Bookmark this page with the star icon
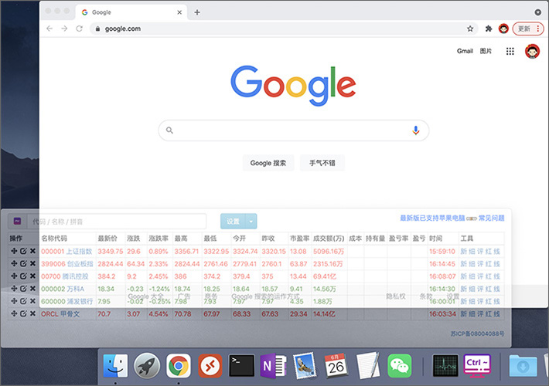This screenshot has width=549, height=386. (x=470, y=29)
